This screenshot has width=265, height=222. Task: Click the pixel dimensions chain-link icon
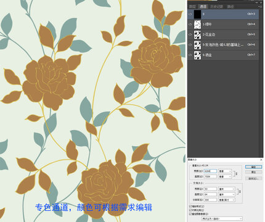(236, 174)
